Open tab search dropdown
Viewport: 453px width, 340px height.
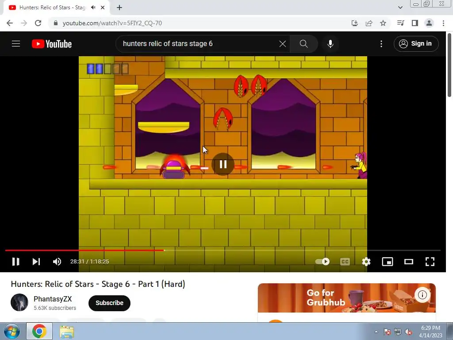coord(400,8)
